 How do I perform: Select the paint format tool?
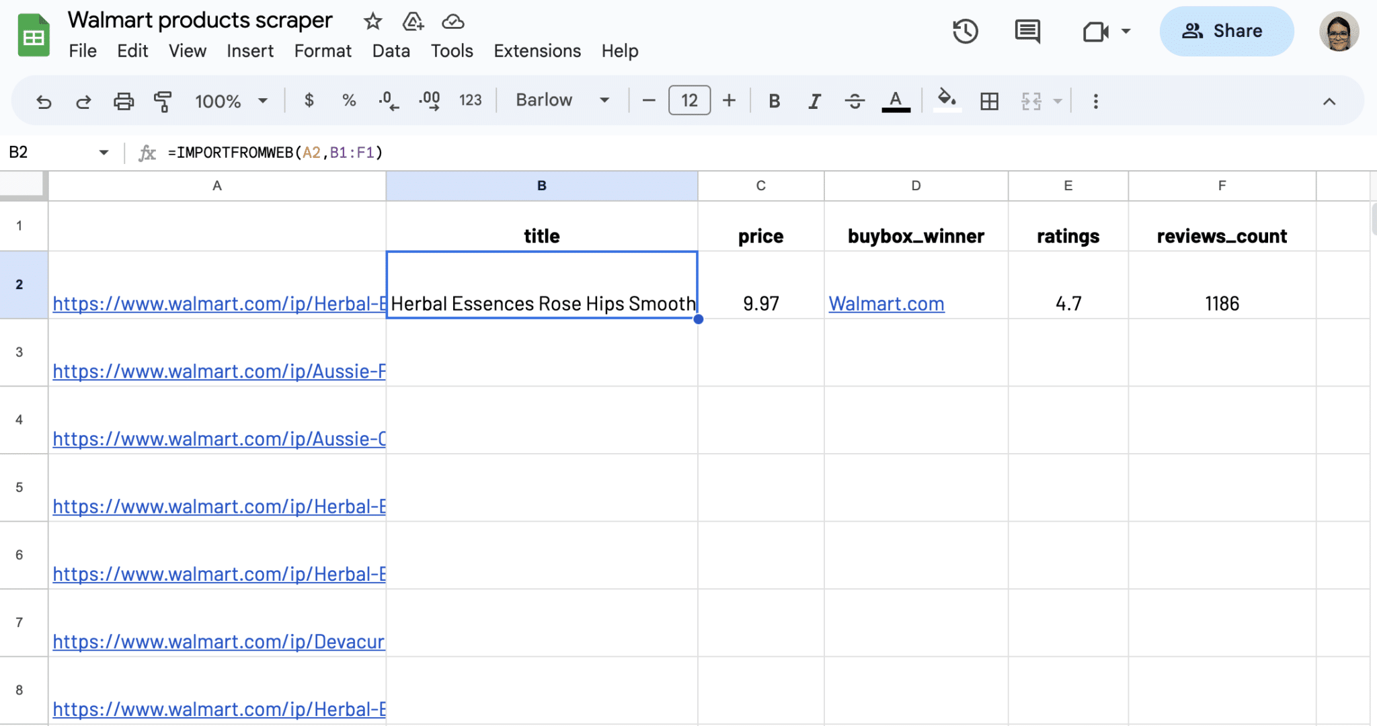[163, 101]
